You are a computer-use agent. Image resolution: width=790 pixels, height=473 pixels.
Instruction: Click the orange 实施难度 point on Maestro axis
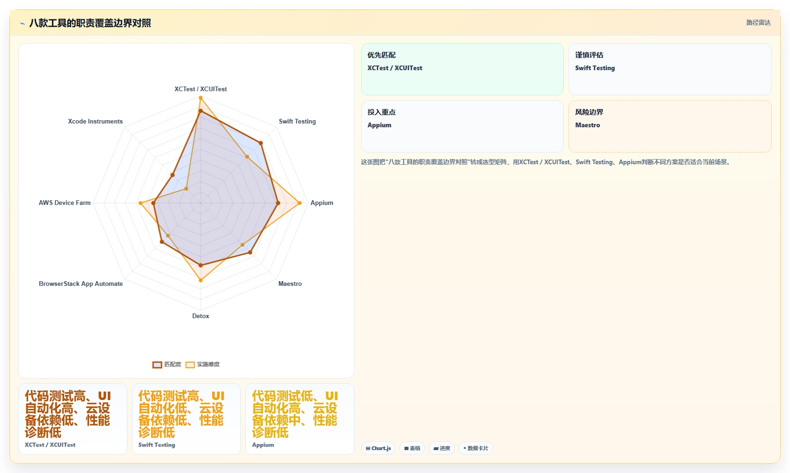click(243, 245)
